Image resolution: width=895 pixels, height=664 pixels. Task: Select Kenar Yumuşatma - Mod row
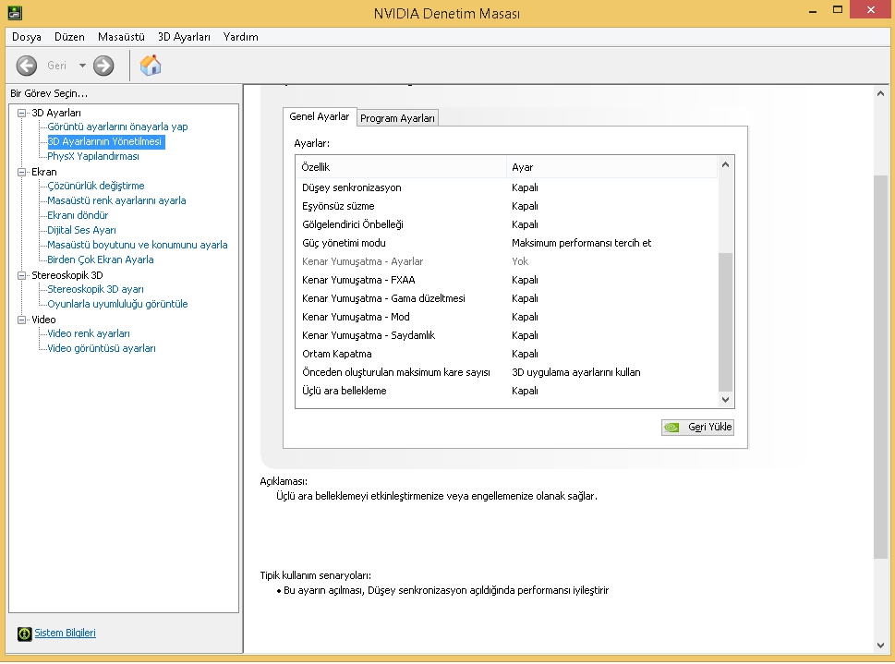pos(507,317)
